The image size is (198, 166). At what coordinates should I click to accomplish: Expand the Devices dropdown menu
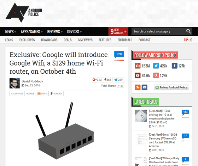click(x=74, y=32)
